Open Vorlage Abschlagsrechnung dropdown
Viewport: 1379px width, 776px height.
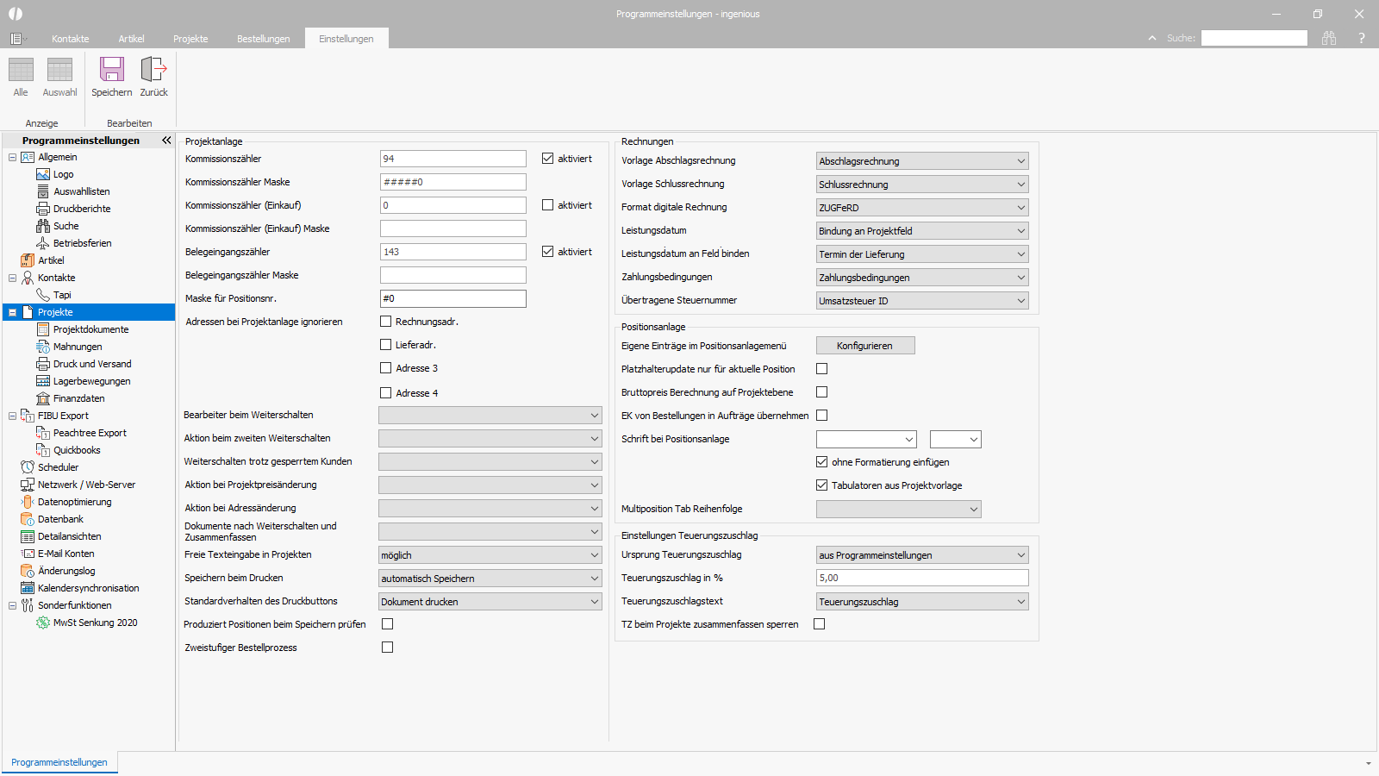(922, 161)
